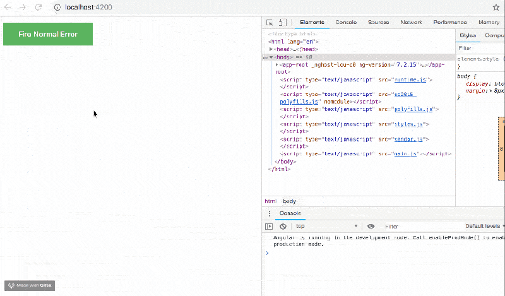The height and width of the screenshot is (296, 505).
Task: Open the Default levels dropdown
Action: pos(484,226)
